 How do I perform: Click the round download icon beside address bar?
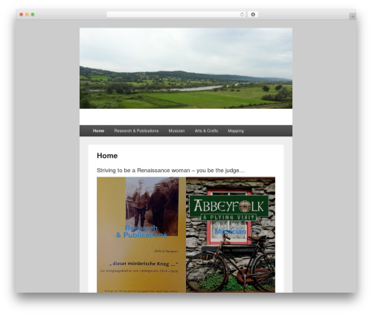(x=253, y=14)
